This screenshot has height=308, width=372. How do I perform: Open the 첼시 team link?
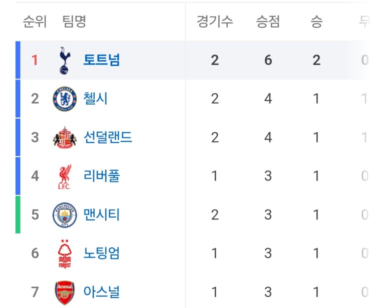click(x=96, y=99)
